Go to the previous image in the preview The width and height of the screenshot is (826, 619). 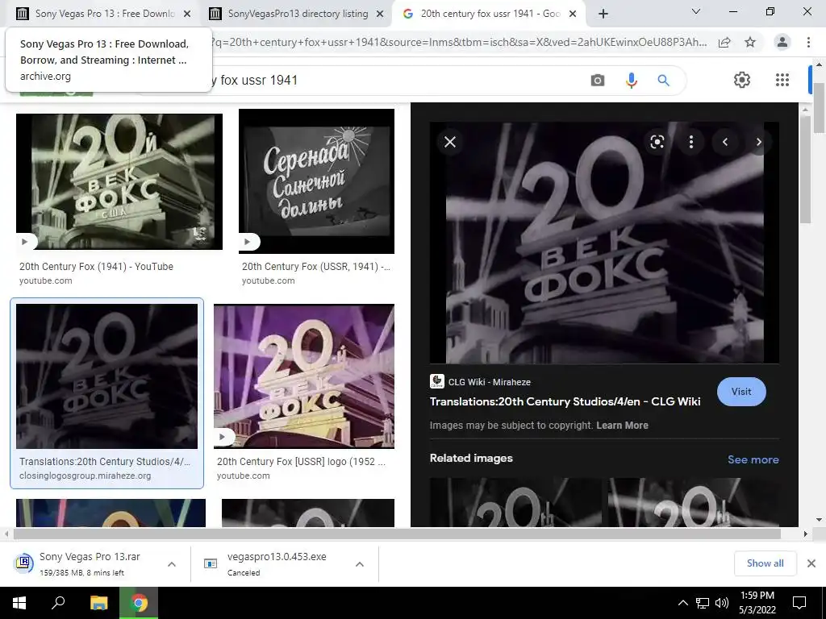pyautogui.click(x=725, y=142)
